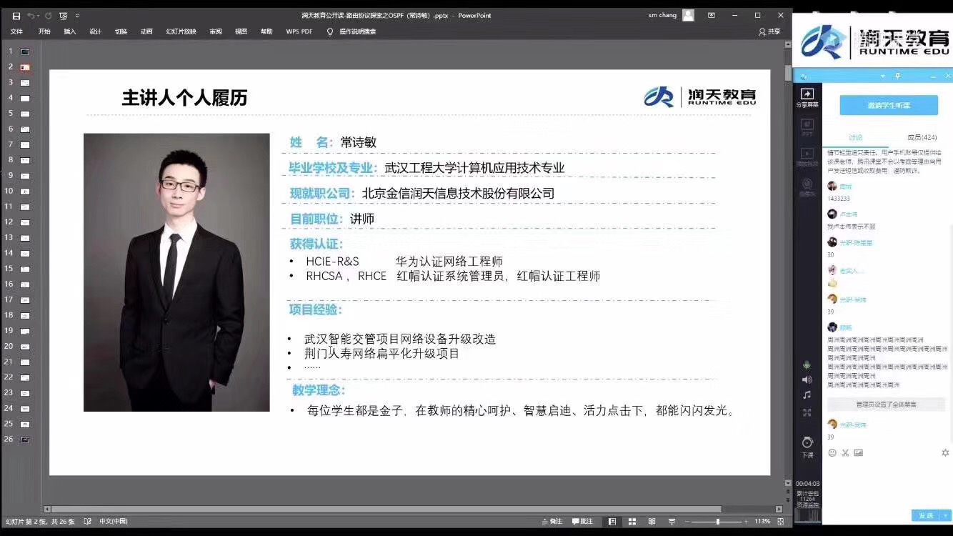Click the scissors screenshot icon in chat
This screenshot has height=536, width=953.
tap(845, 452)
